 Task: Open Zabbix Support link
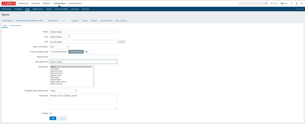coord(274,3)
